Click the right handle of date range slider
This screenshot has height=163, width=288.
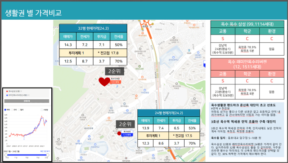click(48, 155)
